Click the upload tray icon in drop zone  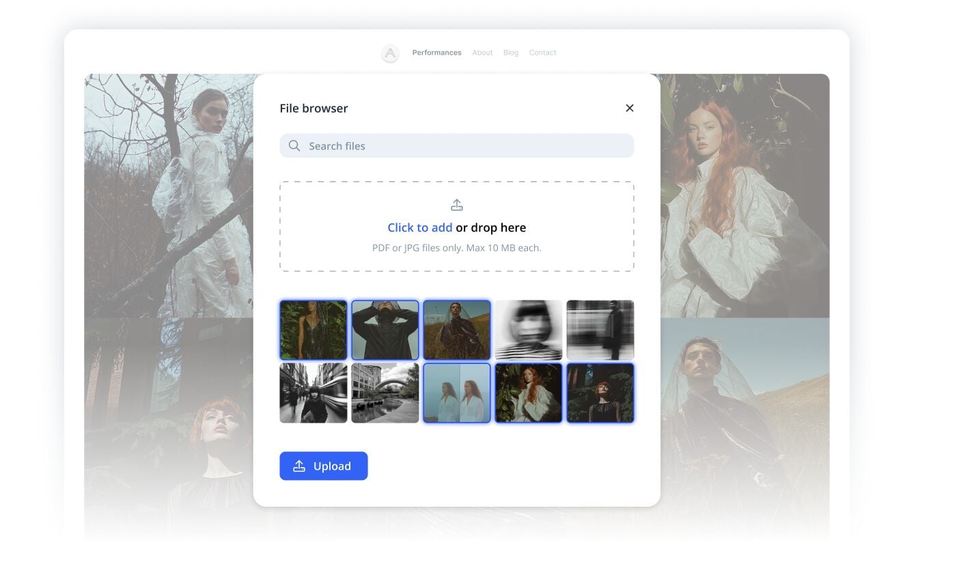tap(457, 205)
